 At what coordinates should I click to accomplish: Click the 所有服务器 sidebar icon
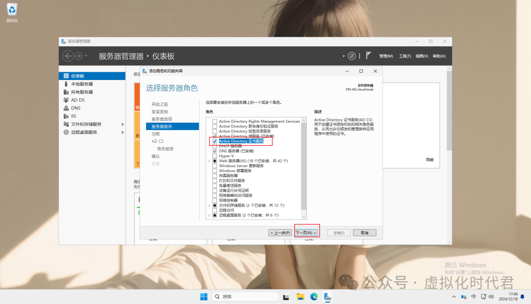point(66,92)
